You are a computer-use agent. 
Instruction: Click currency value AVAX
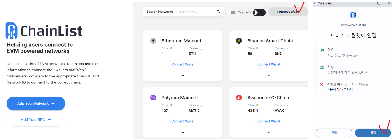(279, 110)
